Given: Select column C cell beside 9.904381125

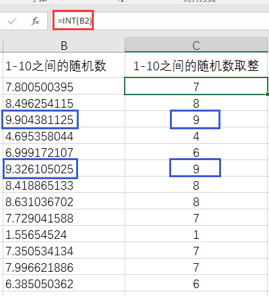Looking at the screenshot, I should pos(196,119).
